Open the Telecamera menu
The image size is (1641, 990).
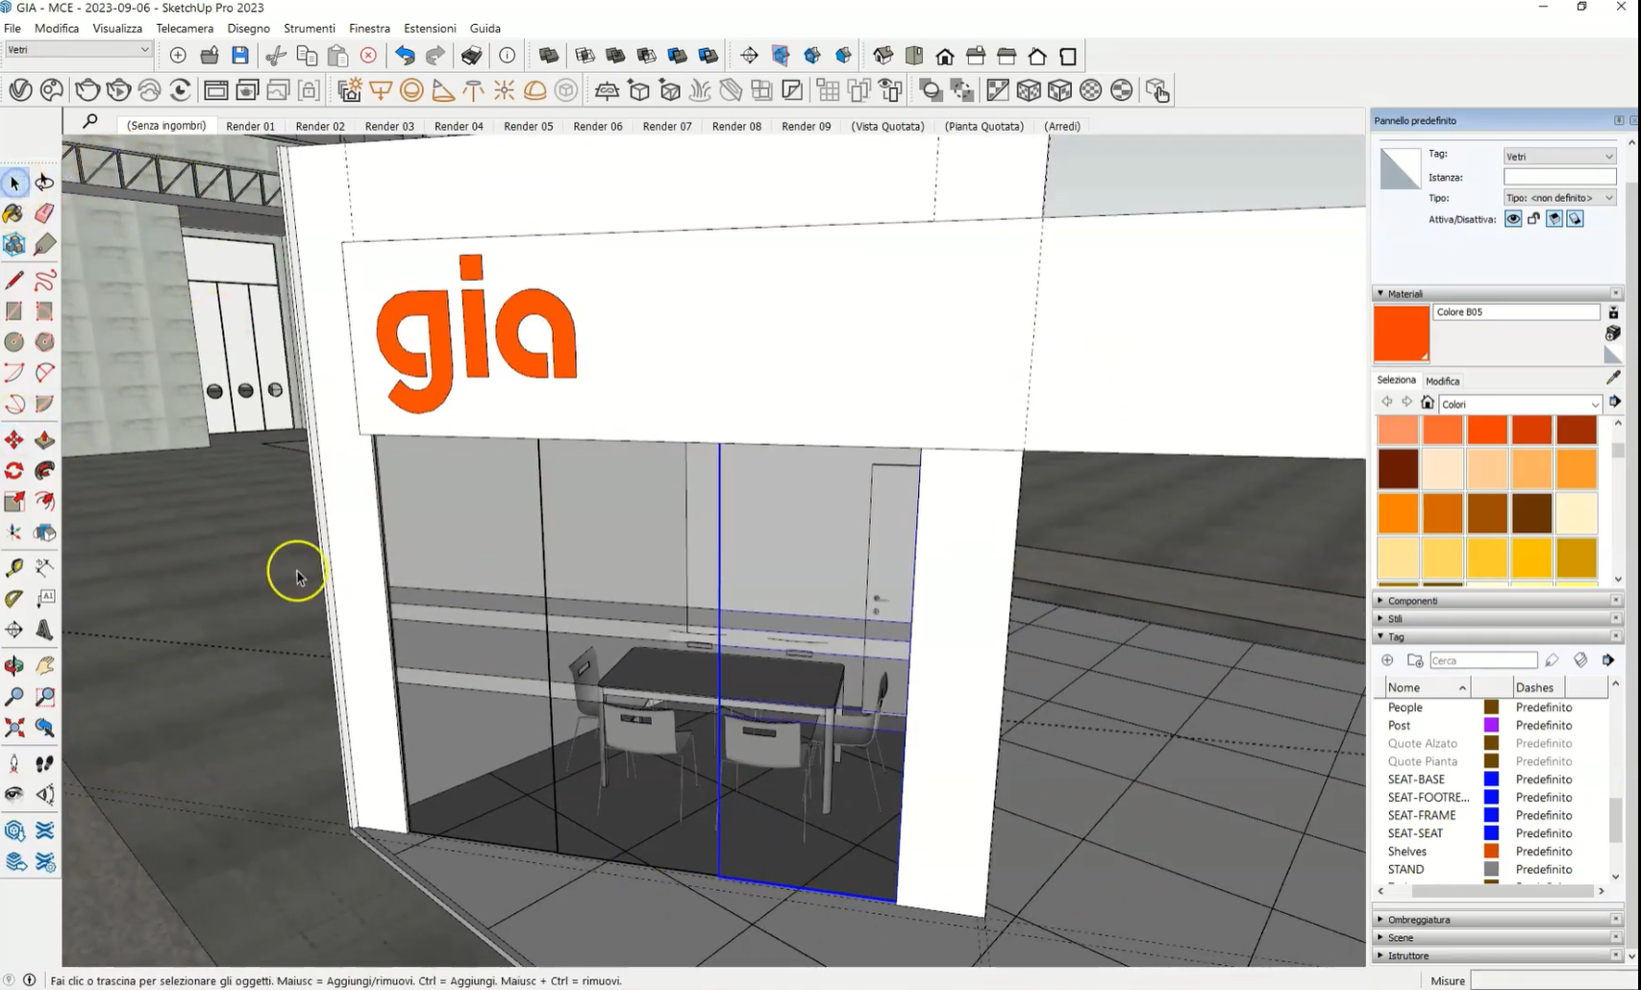pyautogui.click(x=185, y=28)
